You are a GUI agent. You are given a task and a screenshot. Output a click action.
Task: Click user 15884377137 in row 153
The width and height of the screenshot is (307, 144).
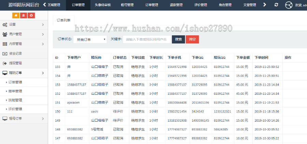point(76,85)
